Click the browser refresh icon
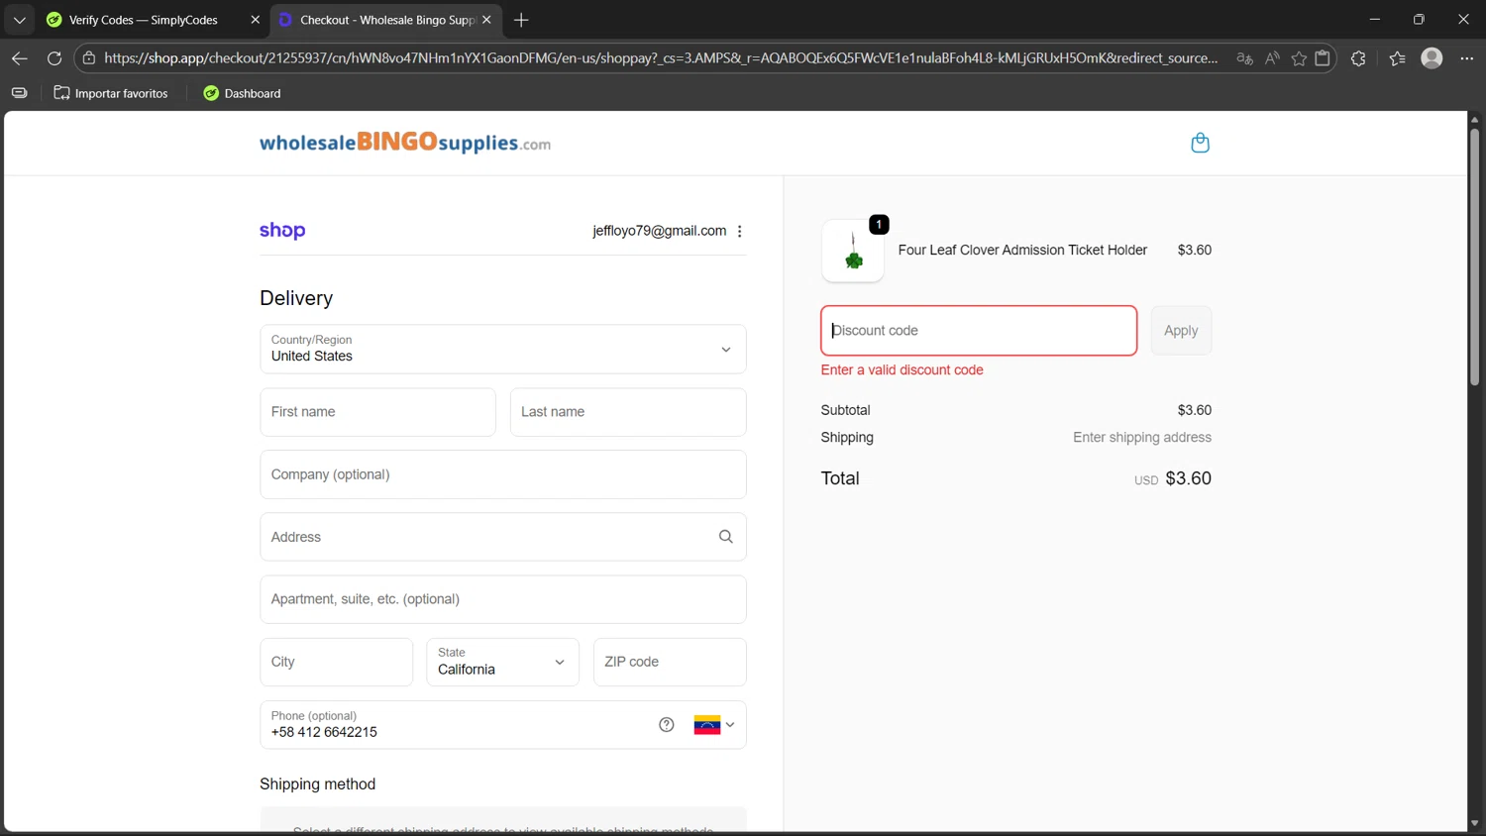 pos(54,58)
